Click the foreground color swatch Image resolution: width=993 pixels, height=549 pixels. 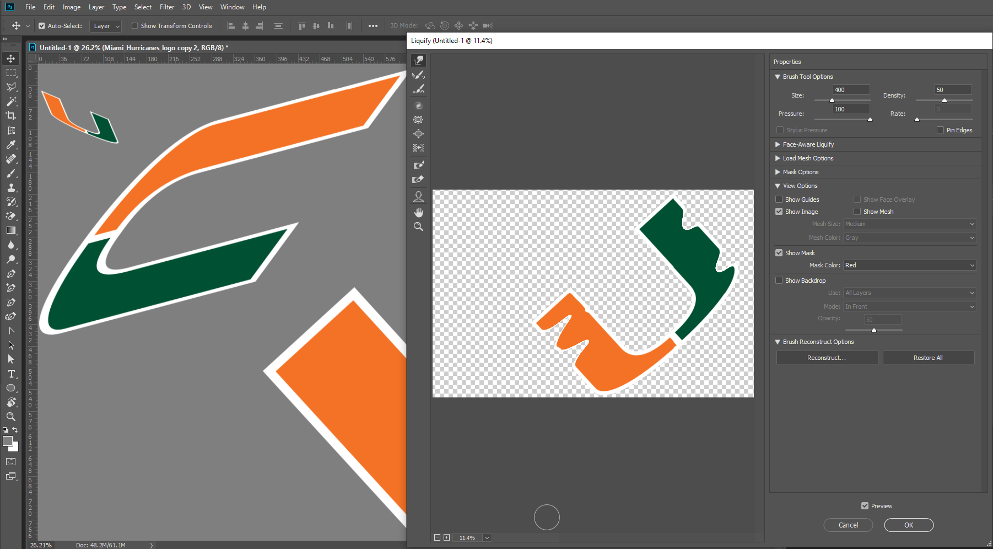tap(8, 441)
